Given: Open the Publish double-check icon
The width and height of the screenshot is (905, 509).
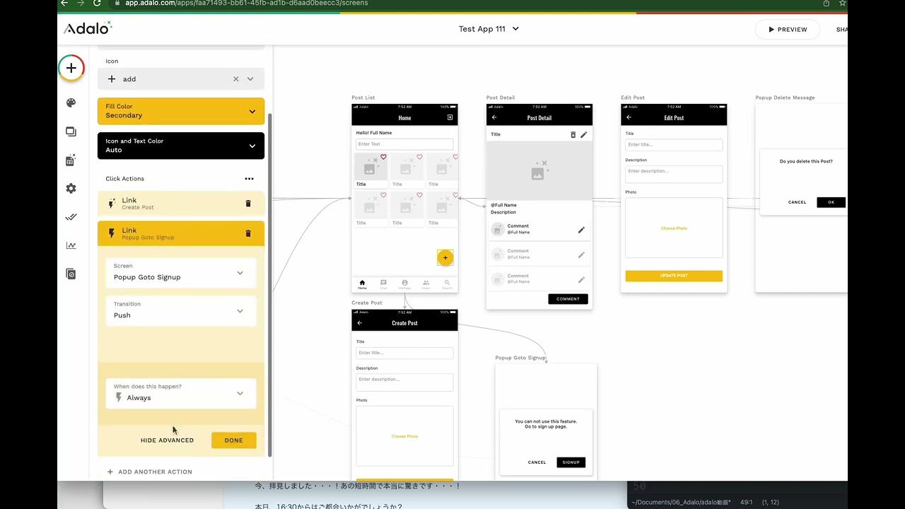Looking at the screenshot, I should tap(71, 217).
